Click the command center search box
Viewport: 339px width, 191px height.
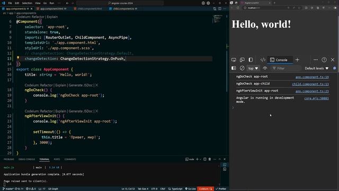(120, 3)
